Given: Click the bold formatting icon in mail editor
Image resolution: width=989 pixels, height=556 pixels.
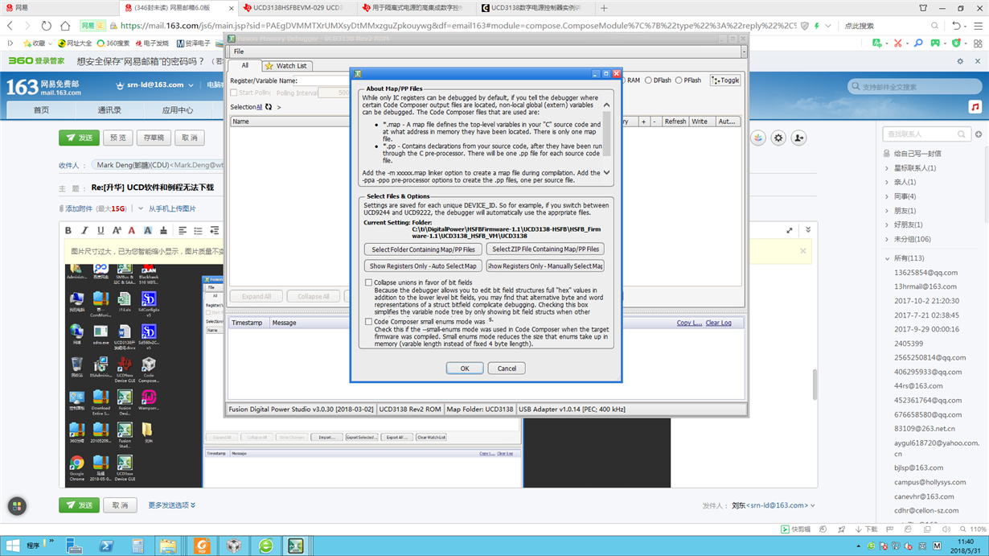Looking at the screenshot, I should click(68, 231).
